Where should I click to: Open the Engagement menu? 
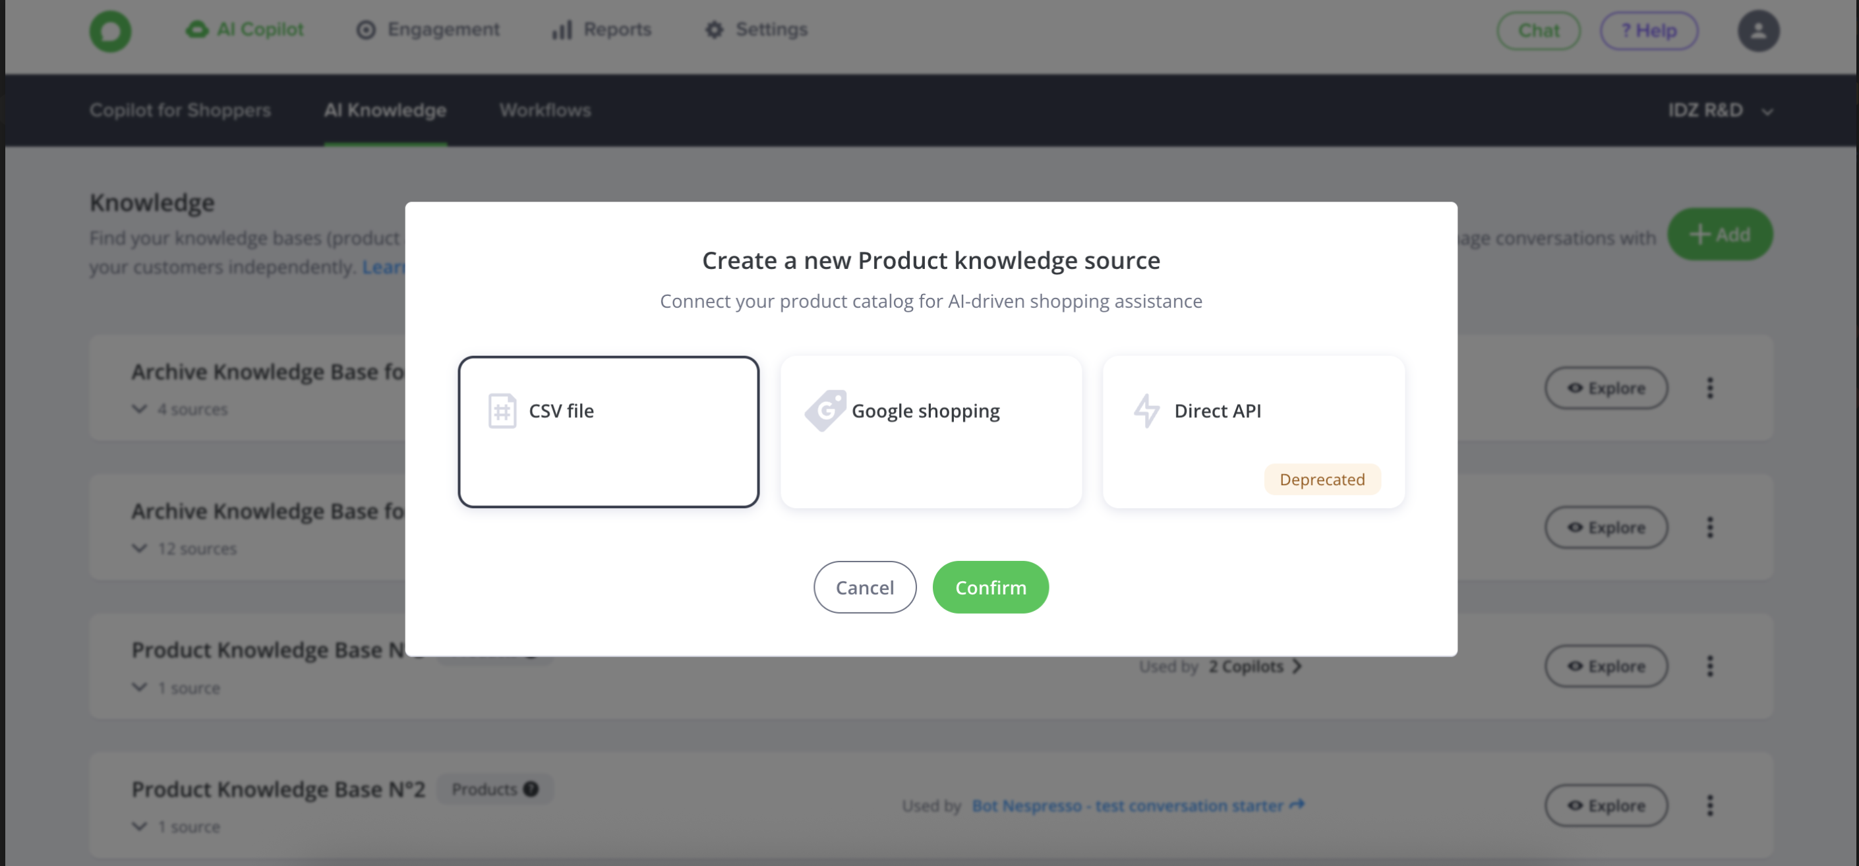(427, 30)
